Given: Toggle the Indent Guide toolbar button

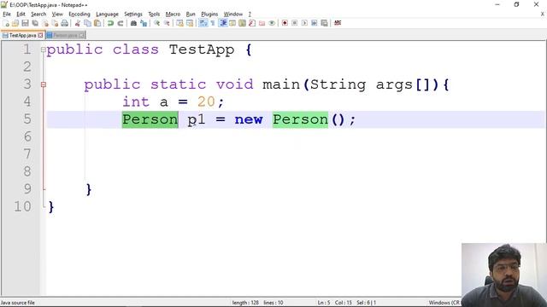Looking at the screenshot, I should [222, 23].
